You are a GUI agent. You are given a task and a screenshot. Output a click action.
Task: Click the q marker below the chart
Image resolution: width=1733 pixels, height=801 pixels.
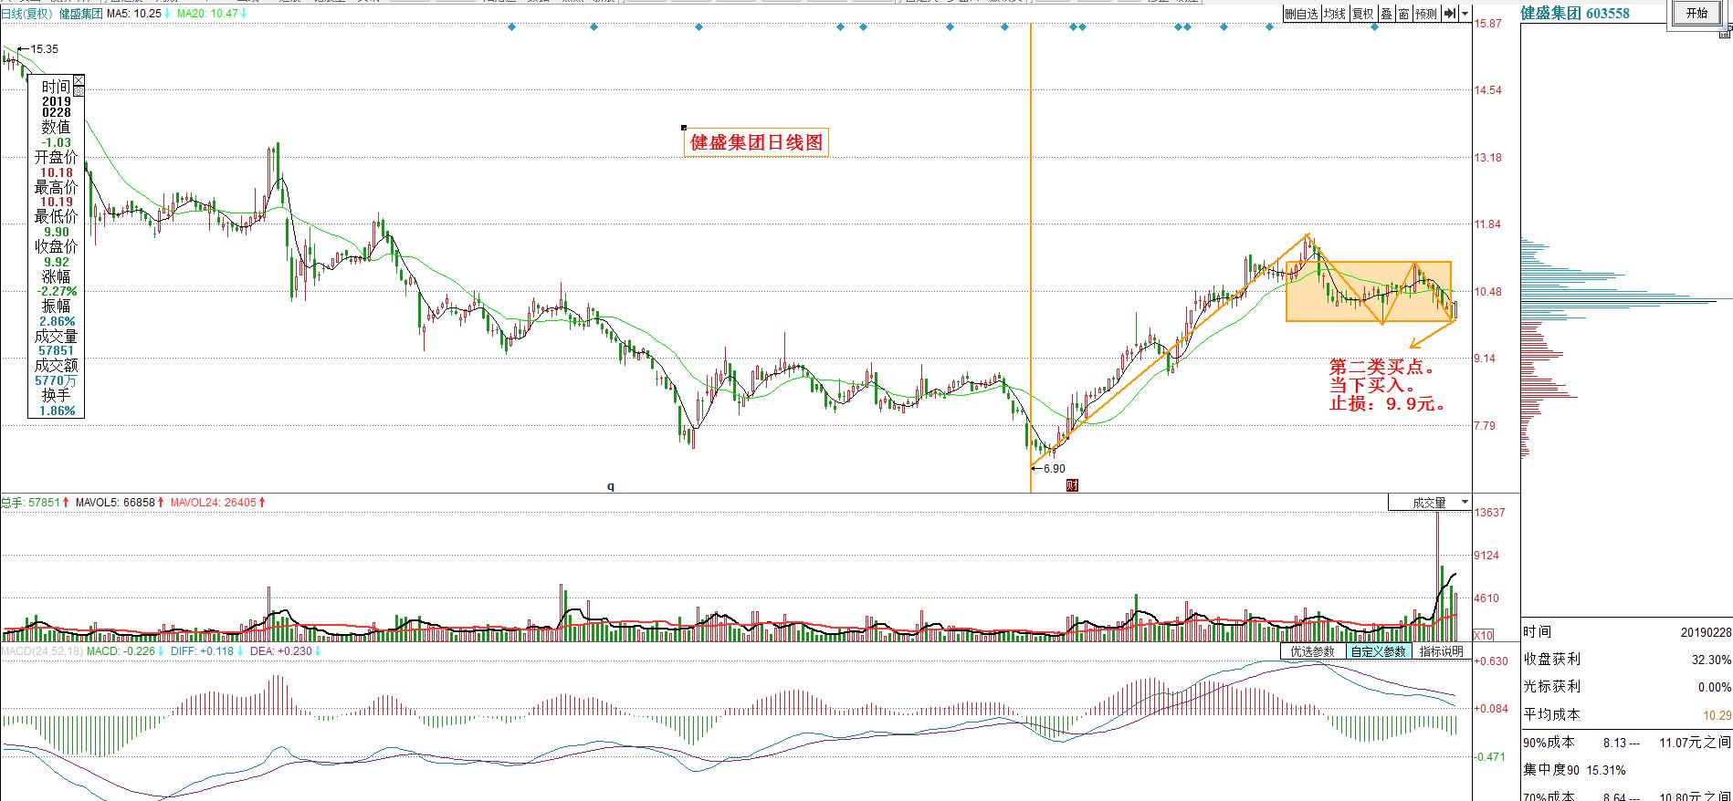pyautogui.click(x=611, y=486)
